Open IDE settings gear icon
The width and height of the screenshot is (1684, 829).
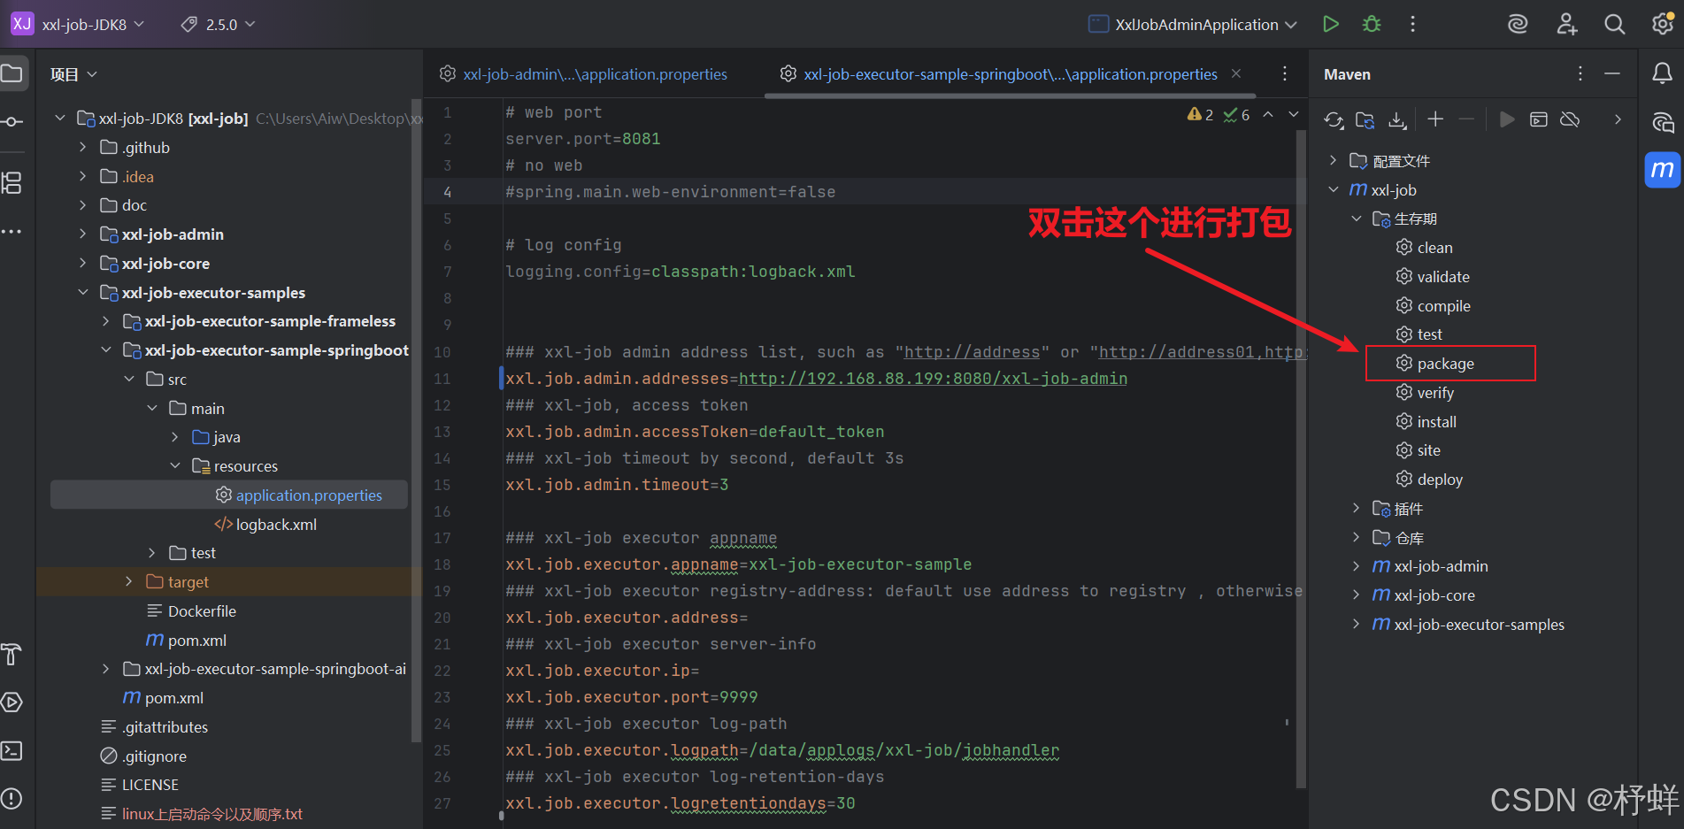pyautogui.click(x=1663, y=24)
